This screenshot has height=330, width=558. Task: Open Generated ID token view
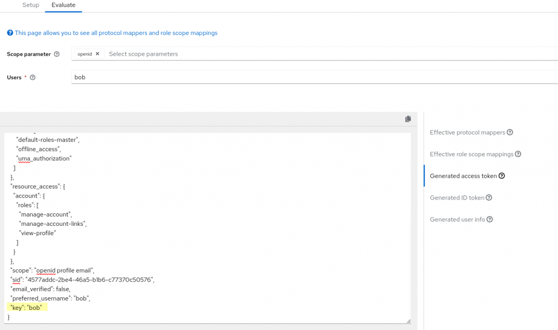tap(457, 197)
